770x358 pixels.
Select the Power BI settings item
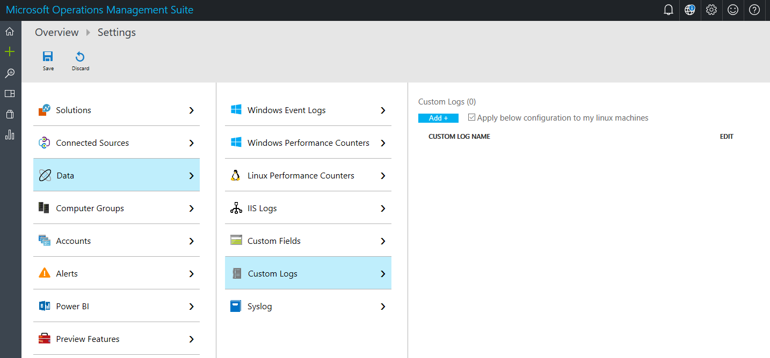pos(117,306)
